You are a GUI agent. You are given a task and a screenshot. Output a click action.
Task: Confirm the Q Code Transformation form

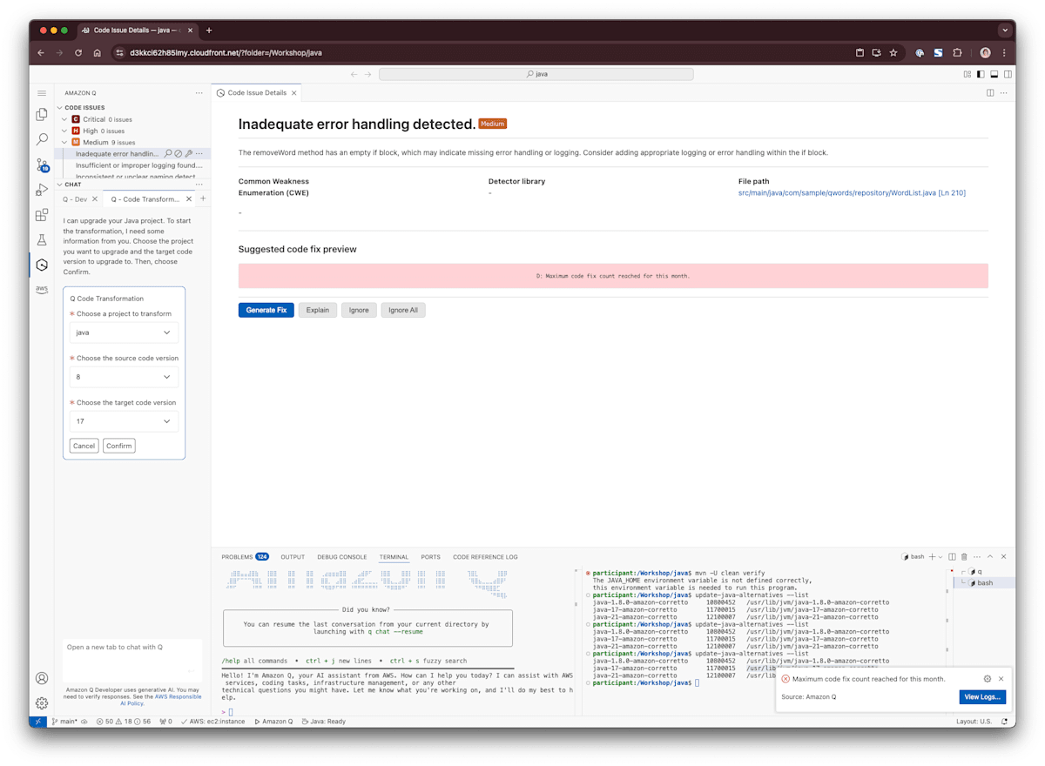118,446
